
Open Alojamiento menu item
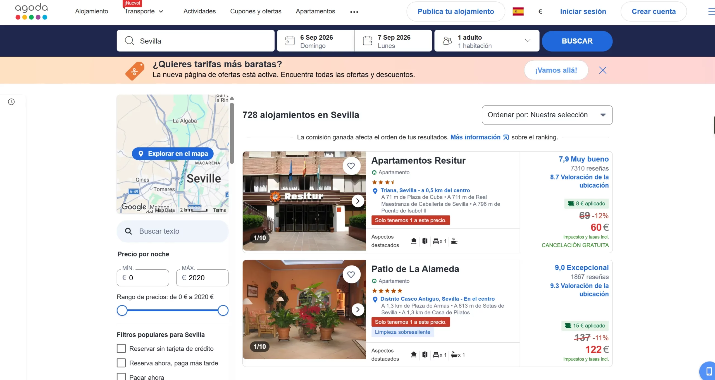pos(92,11)
